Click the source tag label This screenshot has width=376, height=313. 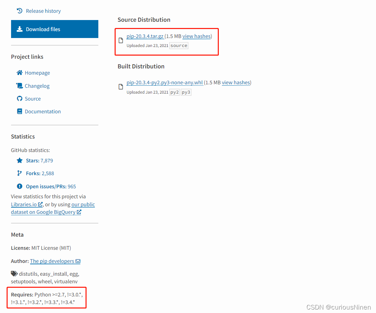[179, 46]
